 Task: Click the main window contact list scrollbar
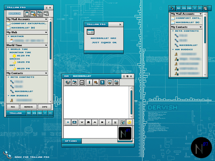click(51, 41)
